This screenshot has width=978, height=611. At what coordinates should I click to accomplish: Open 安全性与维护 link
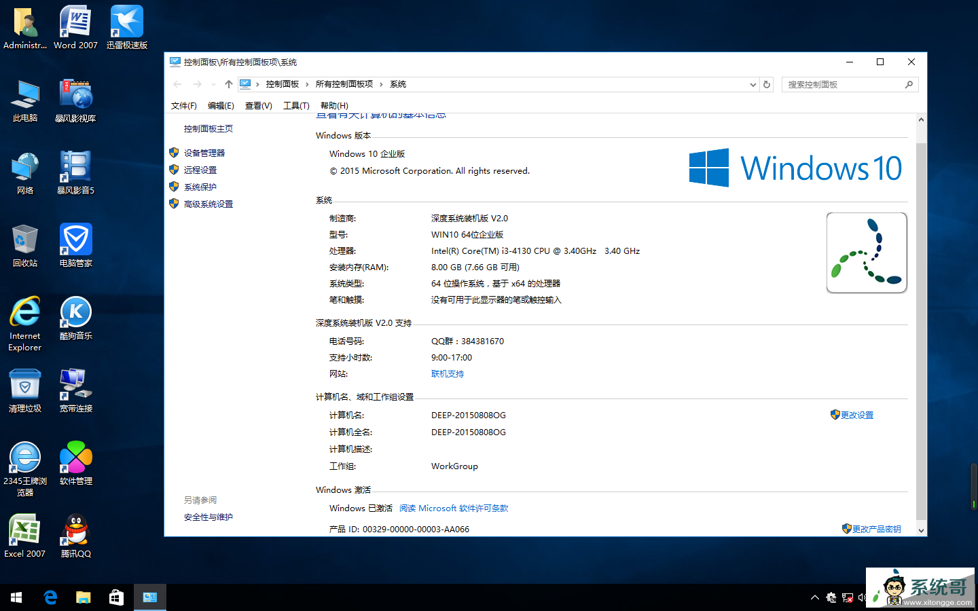click(209, 517)
